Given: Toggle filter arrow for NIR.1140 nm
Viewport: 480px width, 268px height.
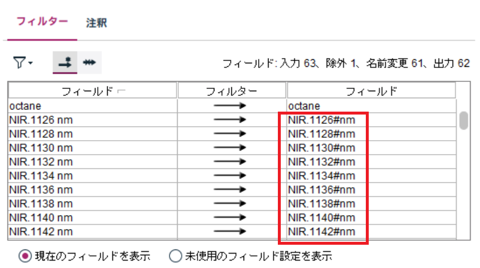Looking at the screenshot, I should pyautogui.click(x=230, y=217).
